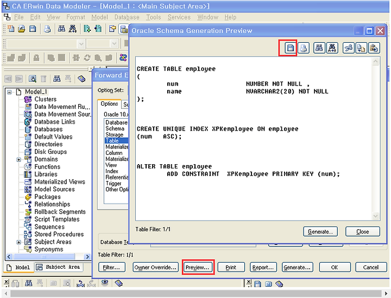Click Find binoculars on main toolbar
Viewport: 391px width, 298px height.
coord(61,29)
